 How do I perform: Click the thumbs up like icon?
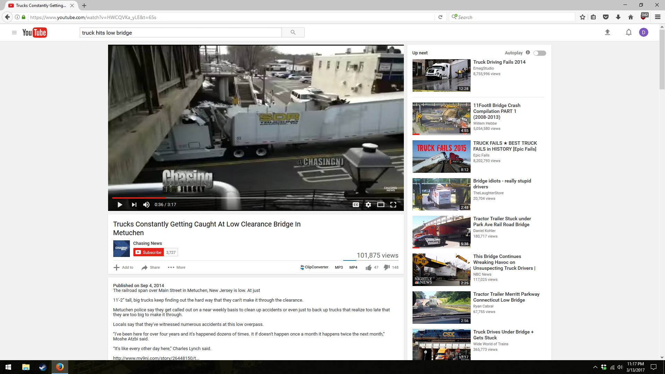point(369,267)
